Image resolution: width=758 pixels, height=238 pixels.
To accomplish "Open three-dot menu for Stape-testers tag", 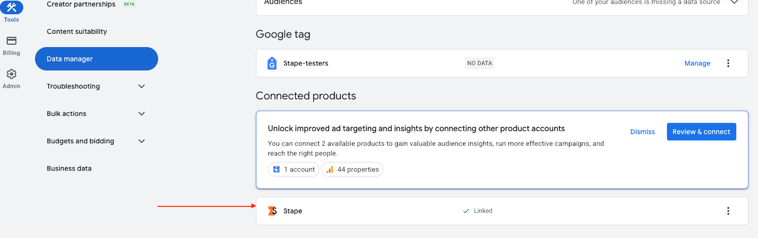I will tap(728, 63).
